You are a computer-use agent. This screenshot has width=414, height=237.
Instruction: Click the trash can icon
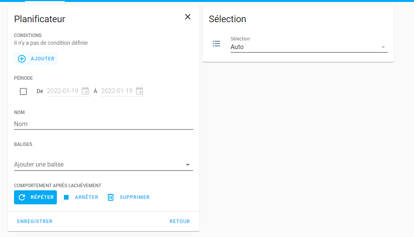(x=111, y=197)
